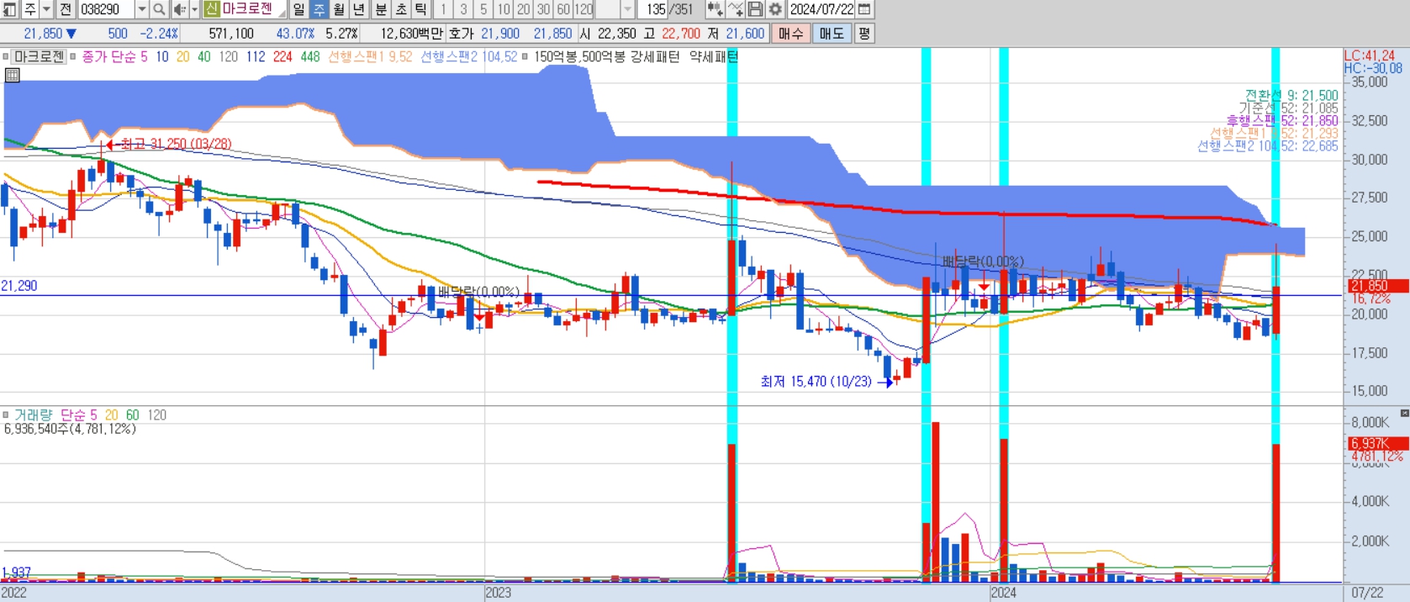The height and width of the screenshot is (602, 1410).
Task: Click the magnifier stock search icon
Action: click(159, 9)
